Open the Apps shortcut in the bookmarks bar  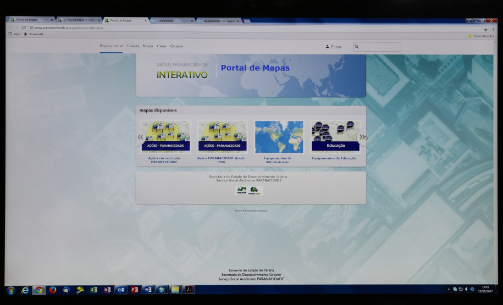pos(14,34)
